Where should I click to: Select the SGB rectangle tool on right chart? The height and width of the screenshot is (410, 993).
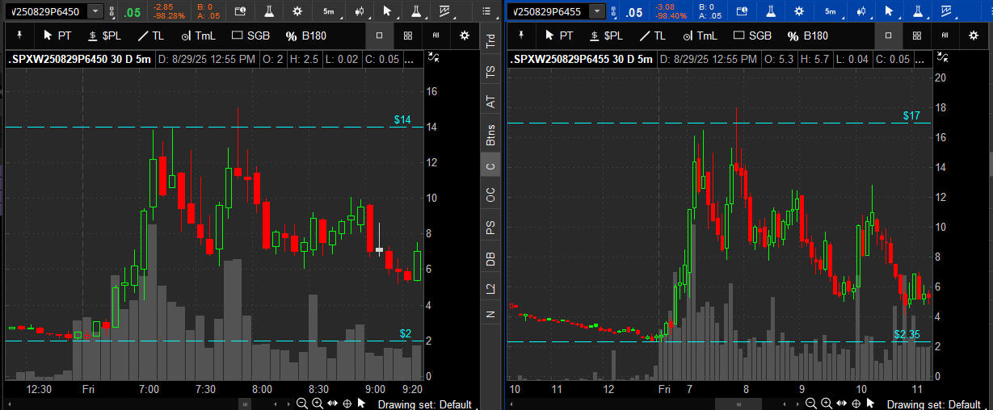point(751,36)
